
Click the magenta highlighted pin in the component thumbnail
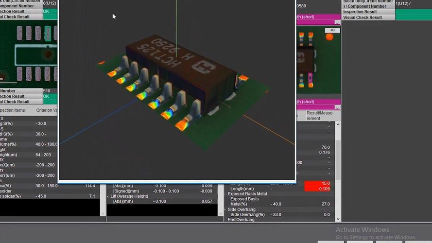click(310, 78)
